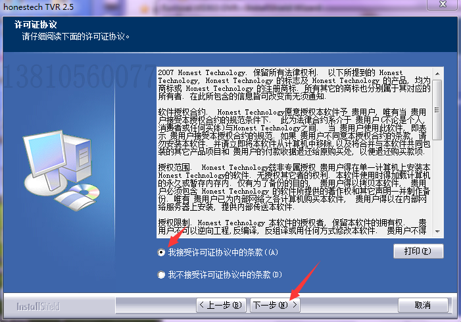Click the Next step (下一步) button

[x=275, y=306]
